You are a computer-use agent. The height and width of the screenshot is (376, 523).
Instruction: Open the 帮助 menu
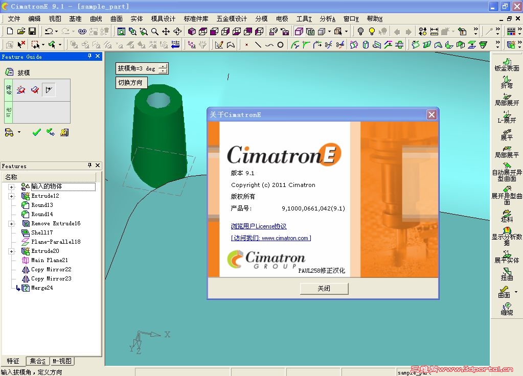click(x=375, y=19)
